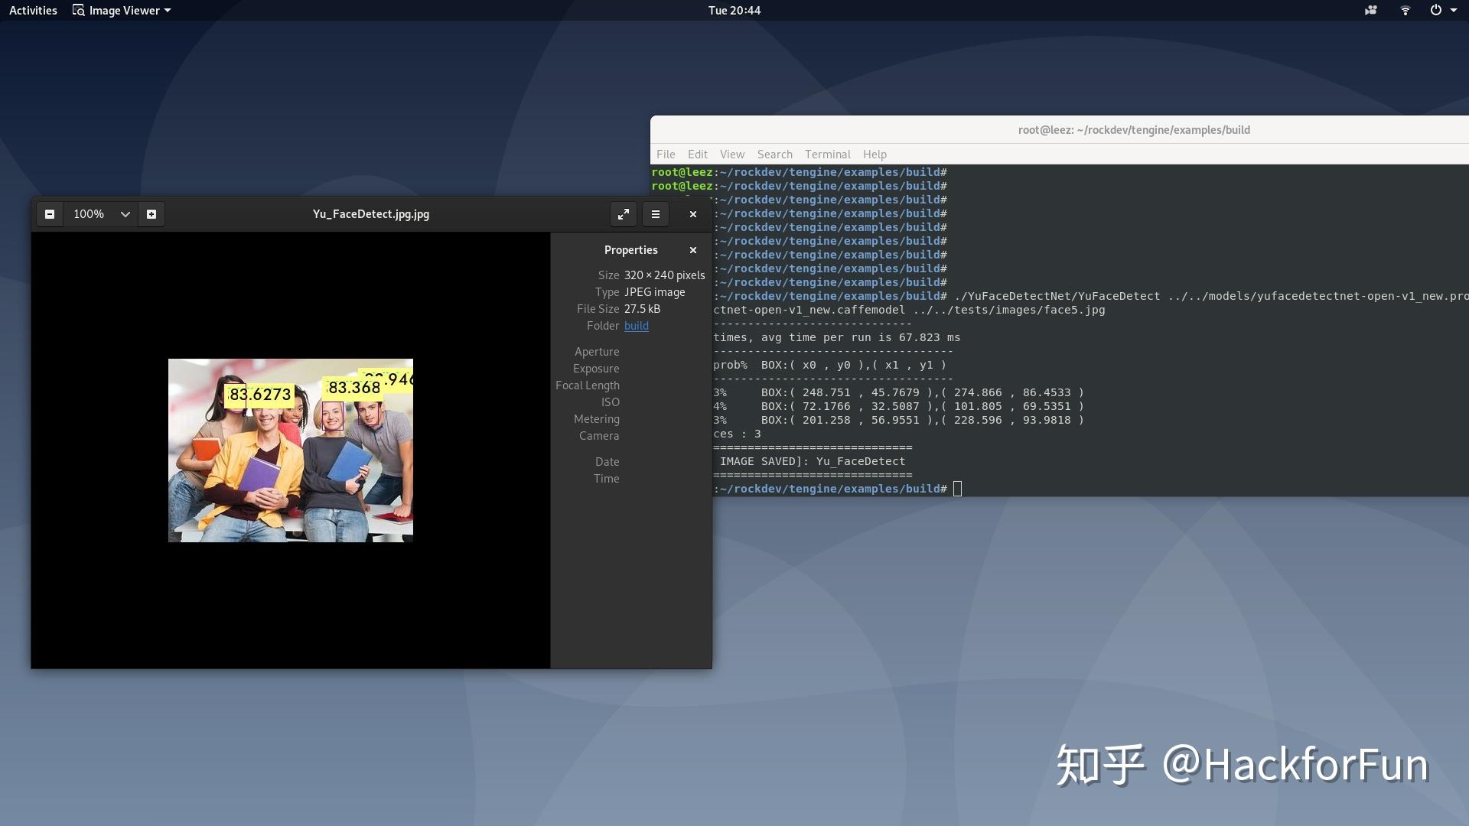Open the 100% zoom level dropdown

(x=125, y=214)
